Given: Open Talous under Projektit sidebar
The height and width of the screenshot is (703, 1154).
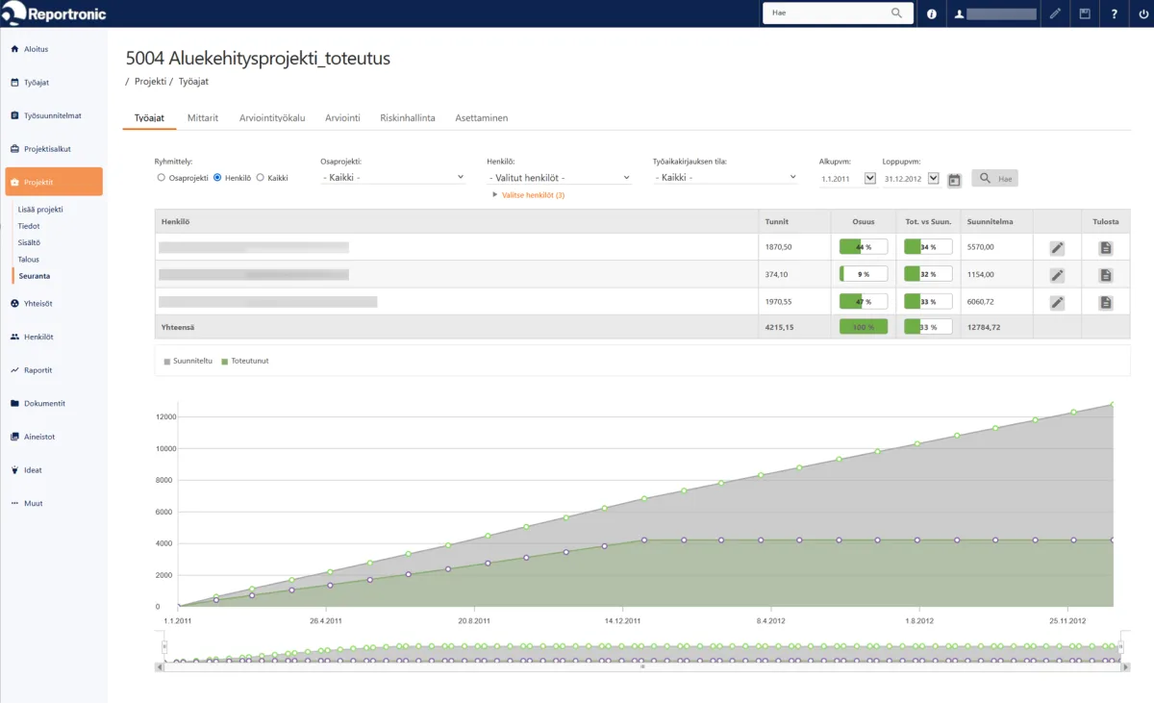Looking at the screenshot, I should tap(29, 260).
